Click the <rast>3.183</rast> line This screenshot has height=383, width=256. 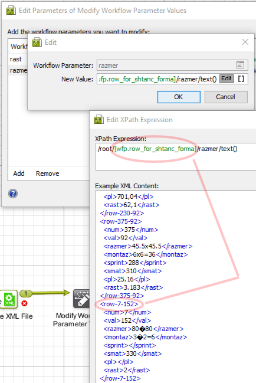pos(133,287)
